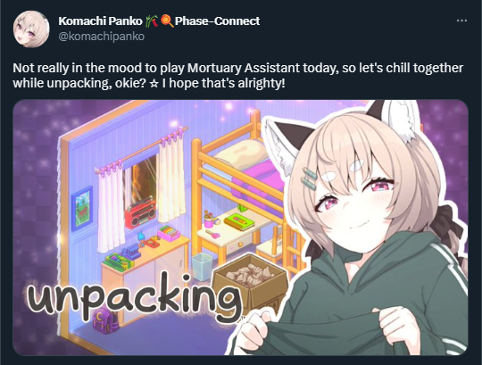
Task: Click the three-dot more options icon
Action: point(461,21)
